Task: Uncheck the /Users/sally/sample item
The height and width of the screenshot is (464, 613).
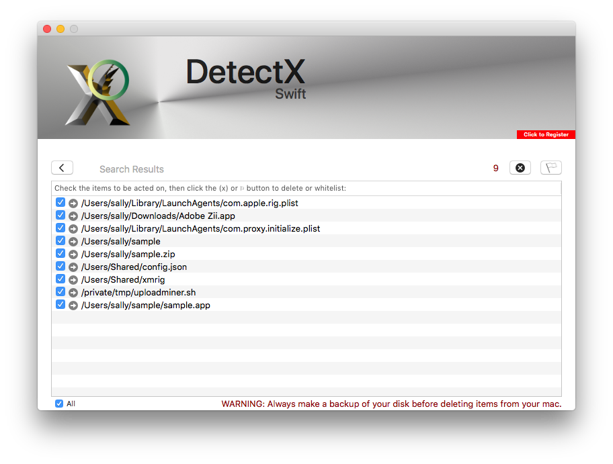Action: (60, 240)
